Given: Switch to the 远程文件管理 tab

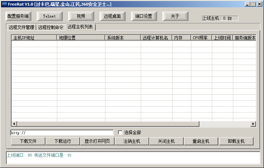Looking at the screenshot, I should point(21,27).
